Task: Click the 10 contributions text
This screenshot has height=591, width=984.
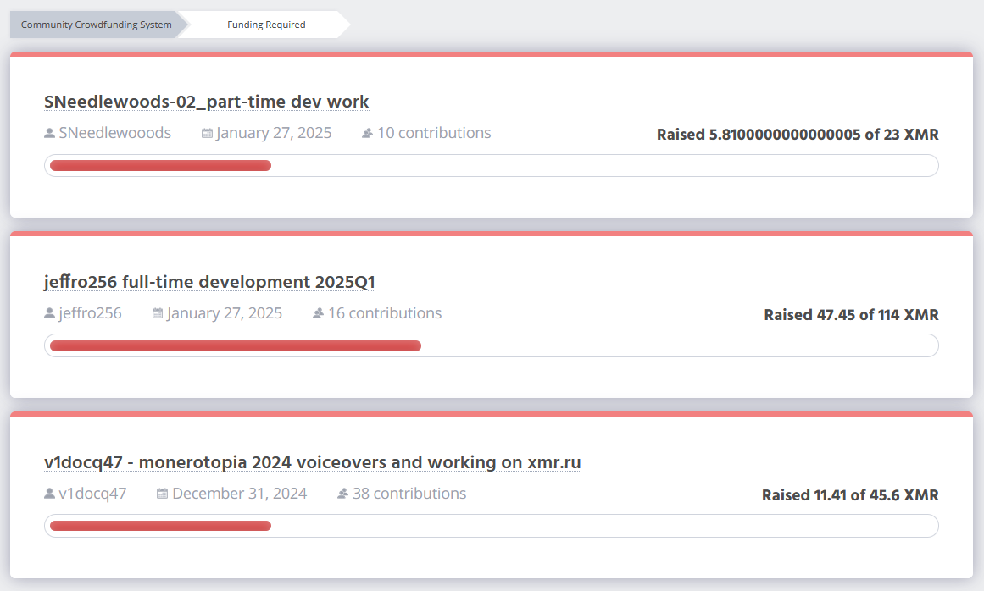Action: [x=434, y=133]
